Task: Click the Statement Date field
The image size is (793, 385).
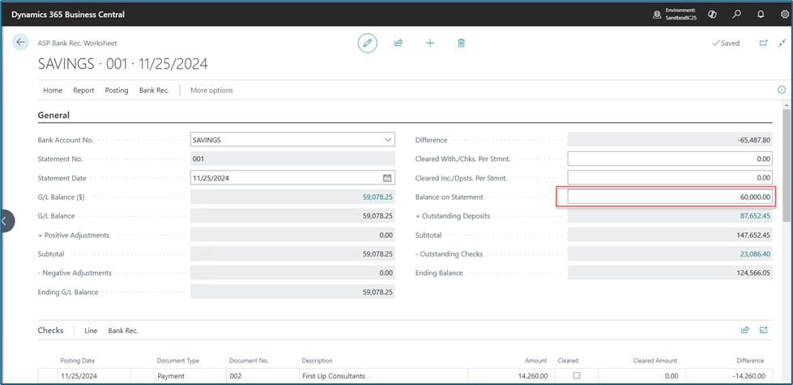Action: [x=292, y=178]
